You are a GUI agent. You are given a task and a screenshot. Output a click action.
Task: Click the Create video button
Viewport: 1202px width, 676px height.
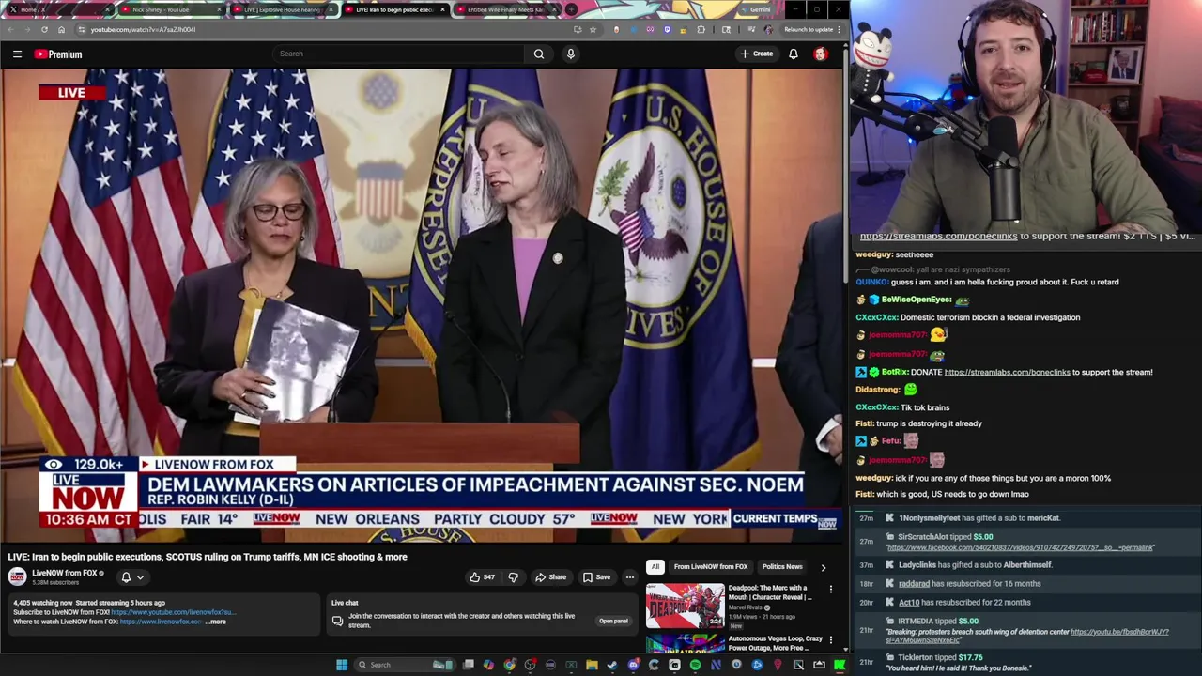757,54
